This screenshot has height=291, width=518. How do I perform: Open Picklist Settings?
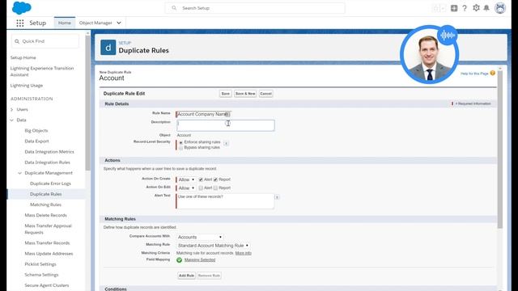40,264
